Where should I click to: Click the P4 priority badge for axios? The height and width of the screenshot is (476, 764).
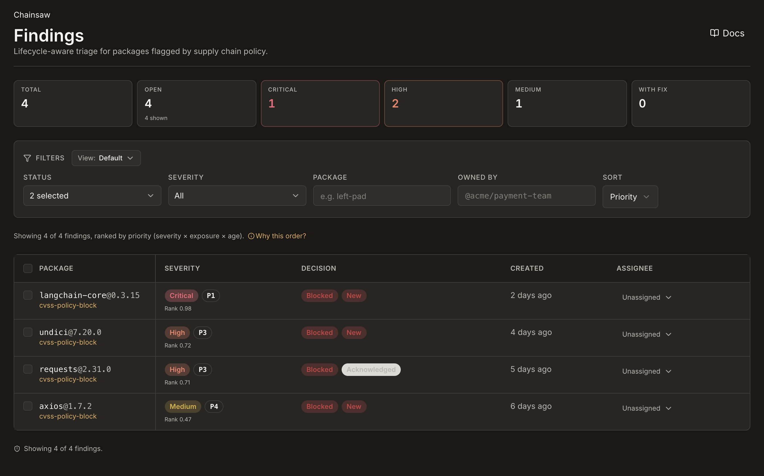214,406
